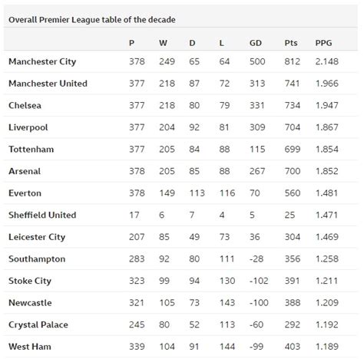Click West Ham's 1.189 PPG value

tap(327, 347)
